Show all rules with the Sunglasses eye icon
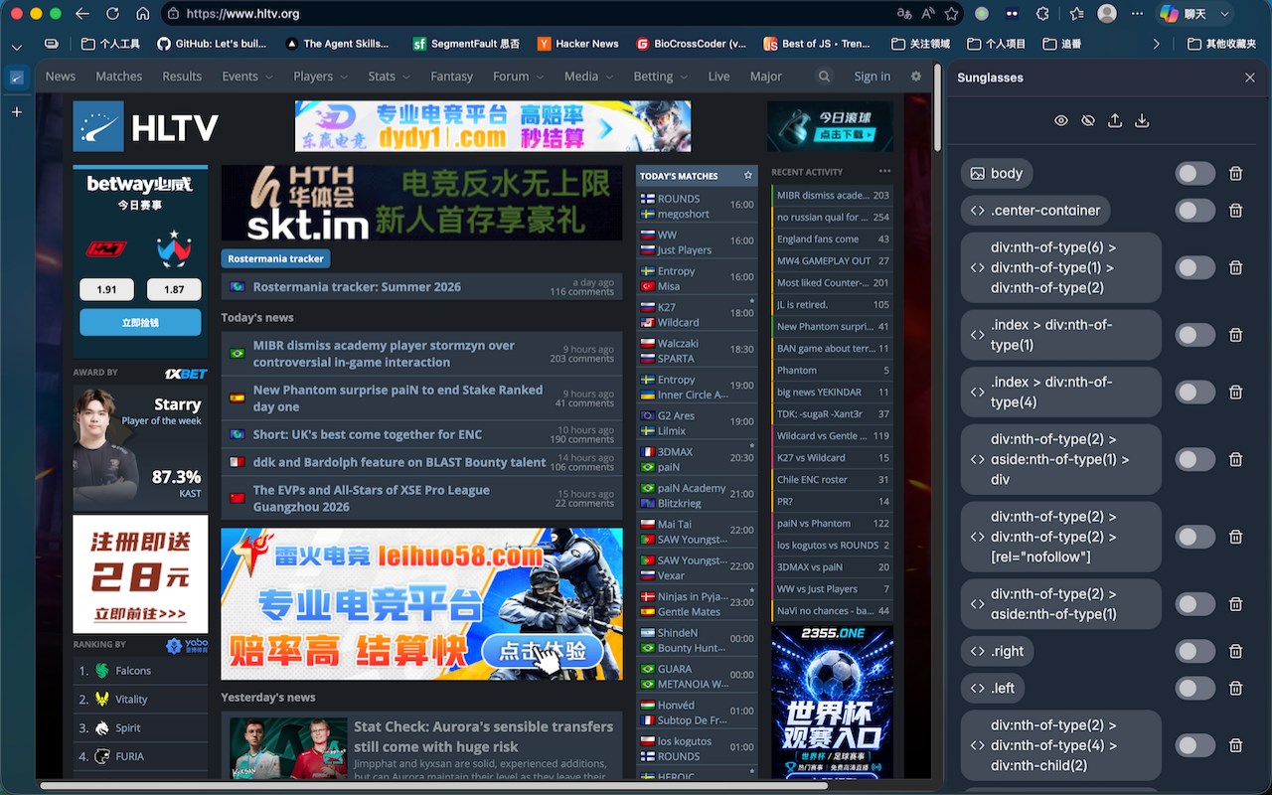Image resolution: width=1272 pixels, height=795 pixels. click(1061, 120)
